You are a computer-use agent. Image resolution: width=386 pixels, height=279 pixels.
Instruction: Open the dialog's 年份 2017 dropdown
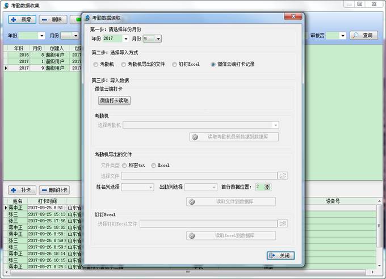click(125, 39)
